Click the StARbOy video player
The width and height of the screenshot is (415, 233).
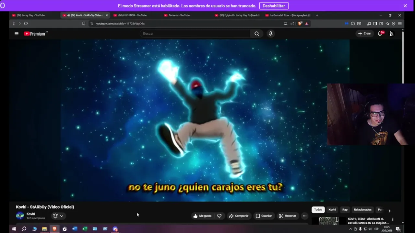coord(205,120)
